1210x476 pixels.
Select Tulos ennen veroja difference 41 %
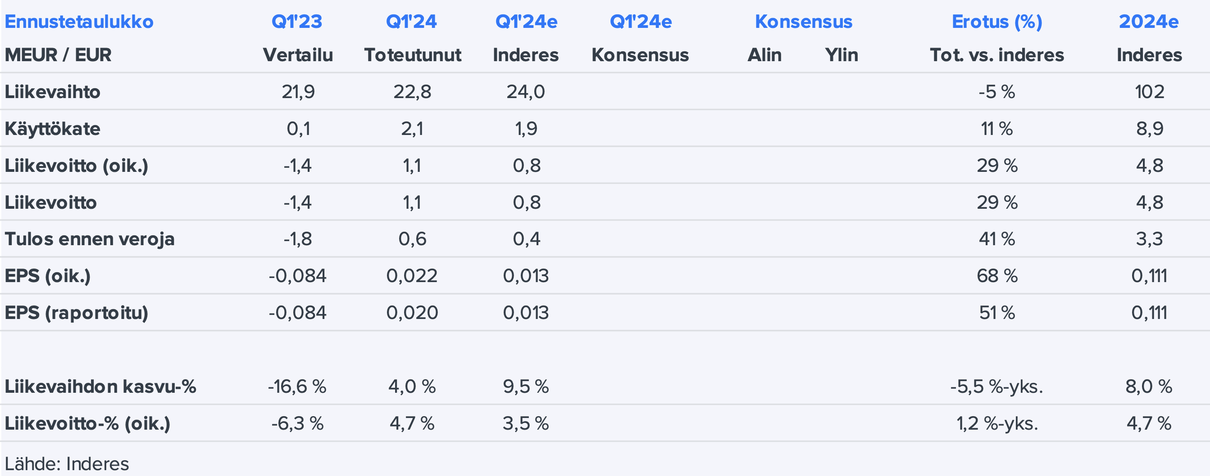(x=997, y=239)
